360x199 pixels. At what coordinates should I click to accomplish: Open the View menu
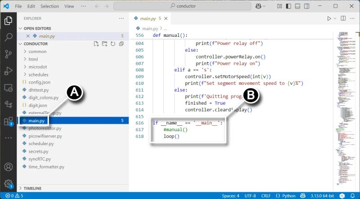pos(69,6)
